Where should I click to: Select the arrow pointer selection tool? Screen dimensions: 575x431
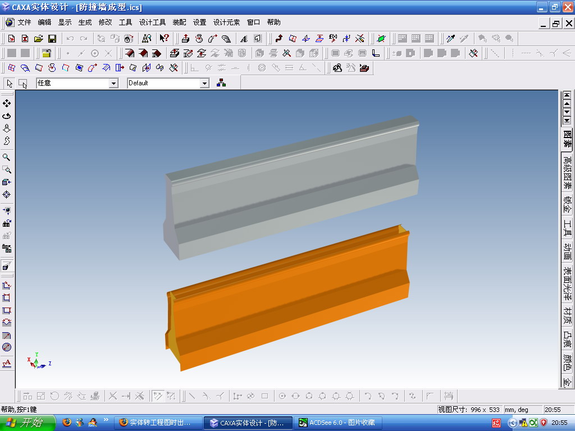[x=10, y=84]
